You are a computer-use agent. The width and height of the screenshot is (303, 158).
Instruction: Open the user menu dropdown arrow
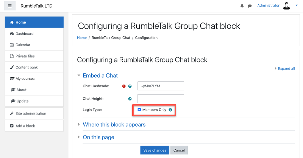point(296,6)
